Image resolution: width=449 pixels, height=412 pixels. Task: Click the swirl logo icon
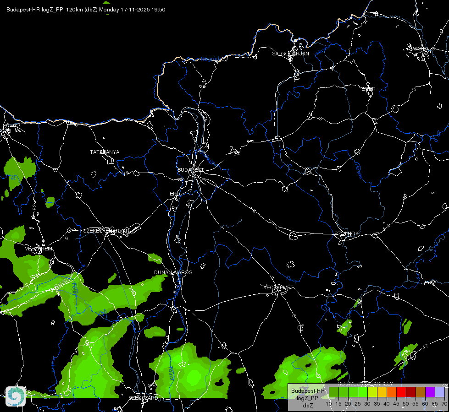(16, 396)
